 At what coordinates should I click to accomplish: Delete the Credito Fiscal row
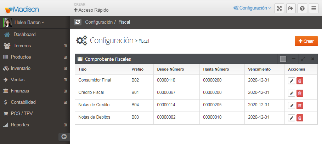coord(300,93)
